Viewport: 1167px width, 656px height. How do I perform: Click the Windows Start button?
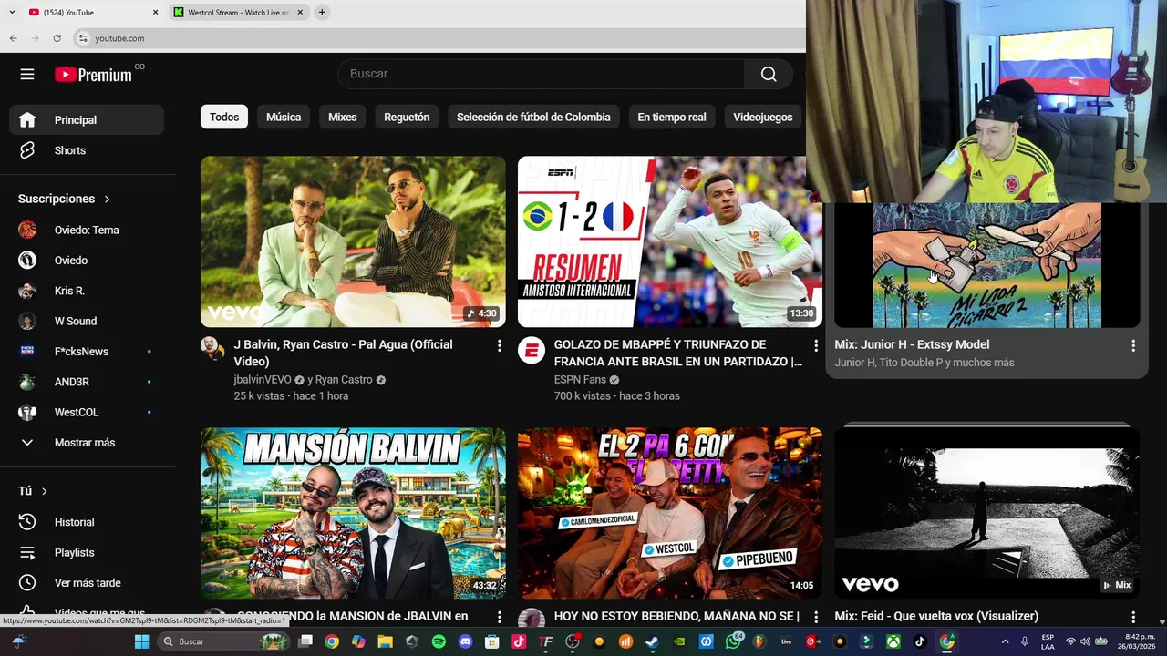click(x=141, y=641)
